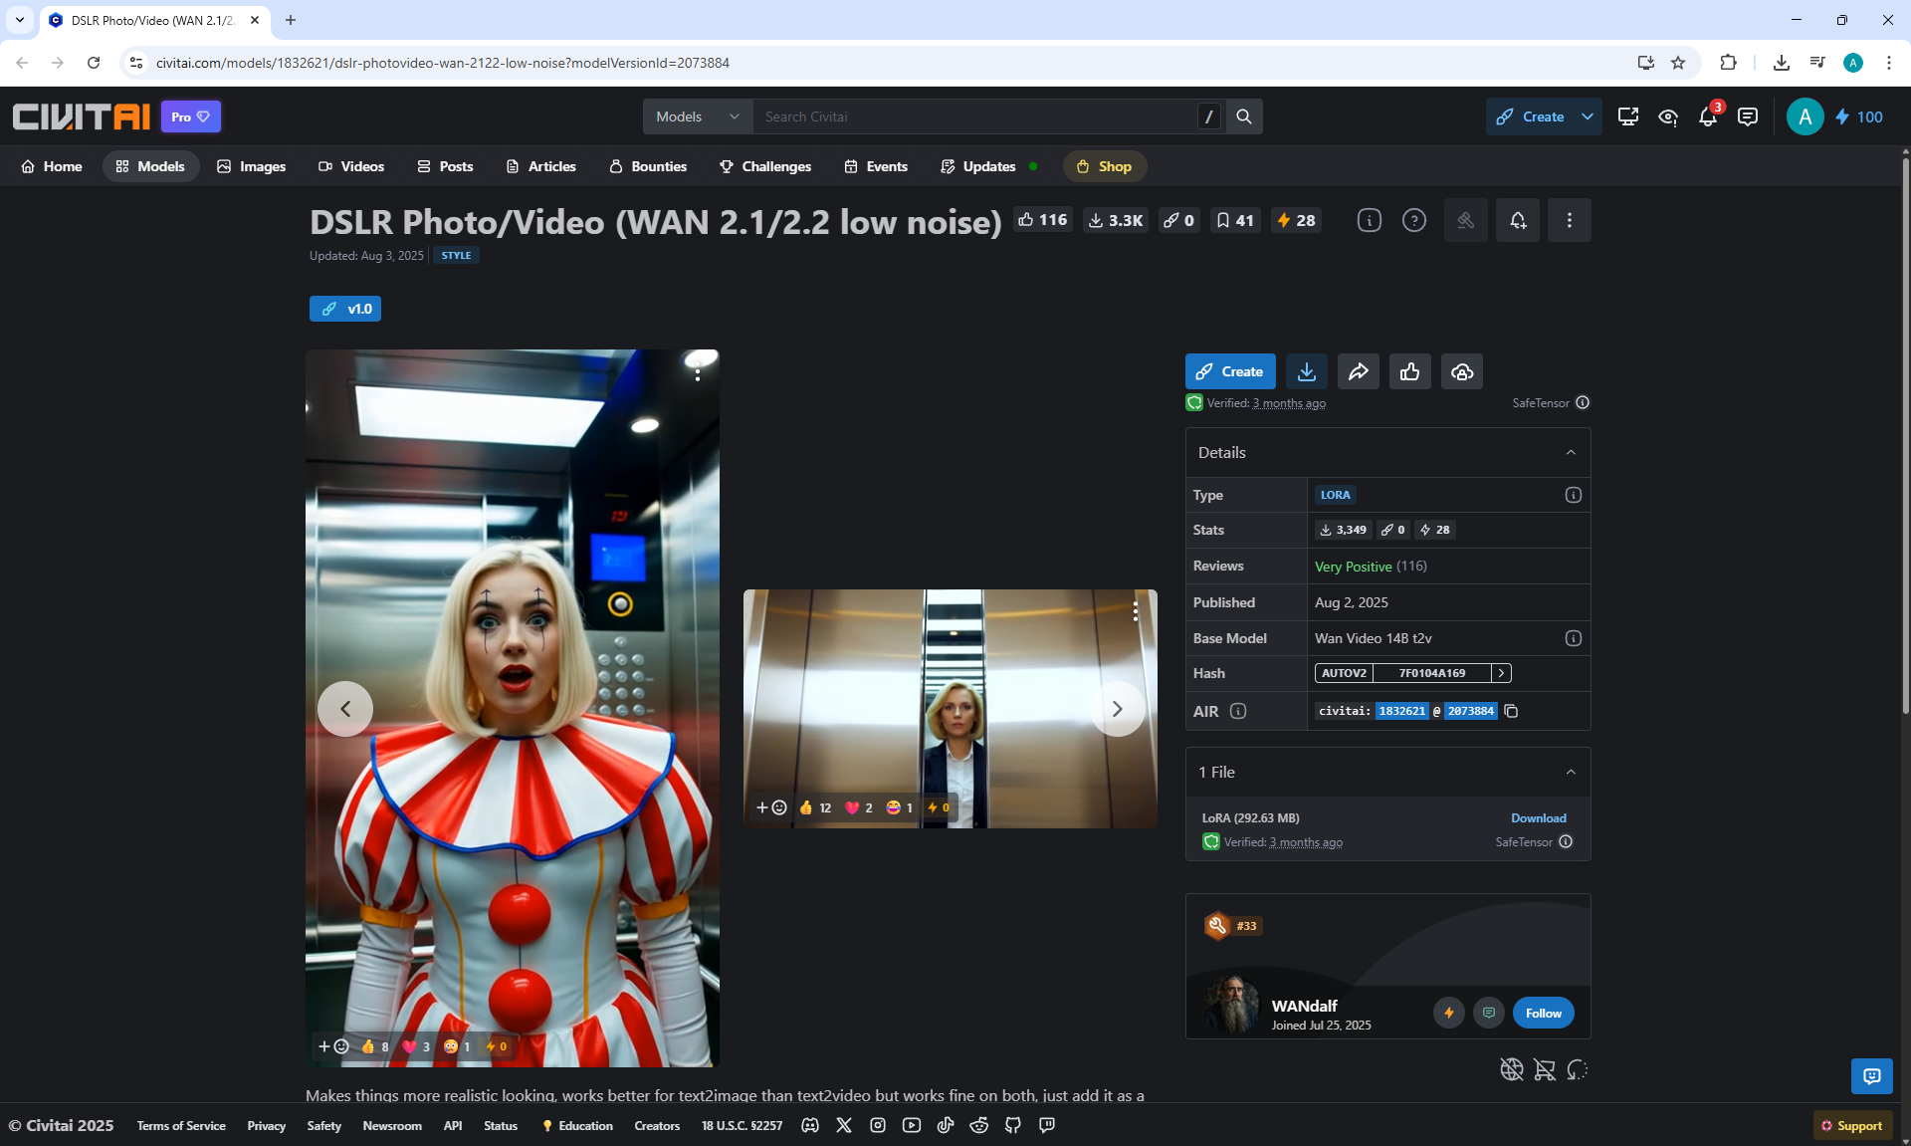Screen dimensions: 1911x1146
Task: Go to the Bounties tab
Action: (x=648, y=166)
